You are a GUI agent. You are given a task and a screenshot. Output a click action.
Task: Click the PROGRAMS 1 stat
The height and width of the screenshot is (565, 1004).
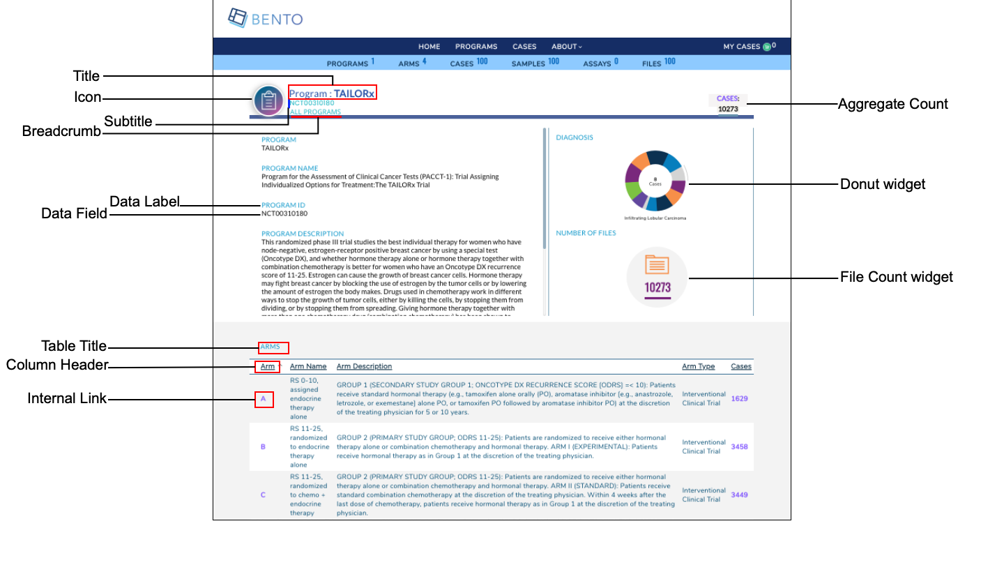pos(351,63)
